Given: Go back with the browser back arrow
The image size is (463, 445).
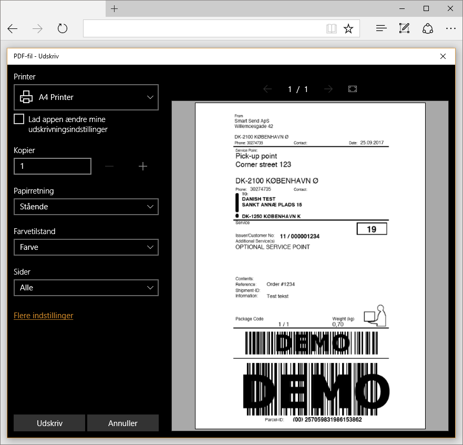Looking at the screenshot, I should [13, 28].
